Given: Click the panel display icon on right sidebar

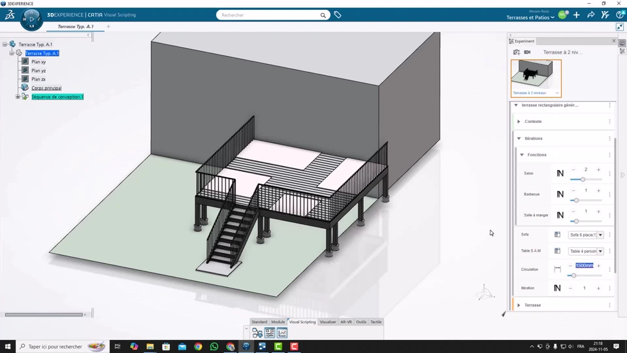Looking at the screenshot, I should coord(622,43).
